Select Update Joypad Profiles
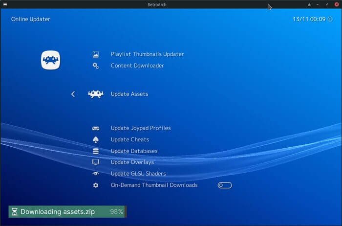The width and height of the screenshot is (342, 226). tap(141, 128)
